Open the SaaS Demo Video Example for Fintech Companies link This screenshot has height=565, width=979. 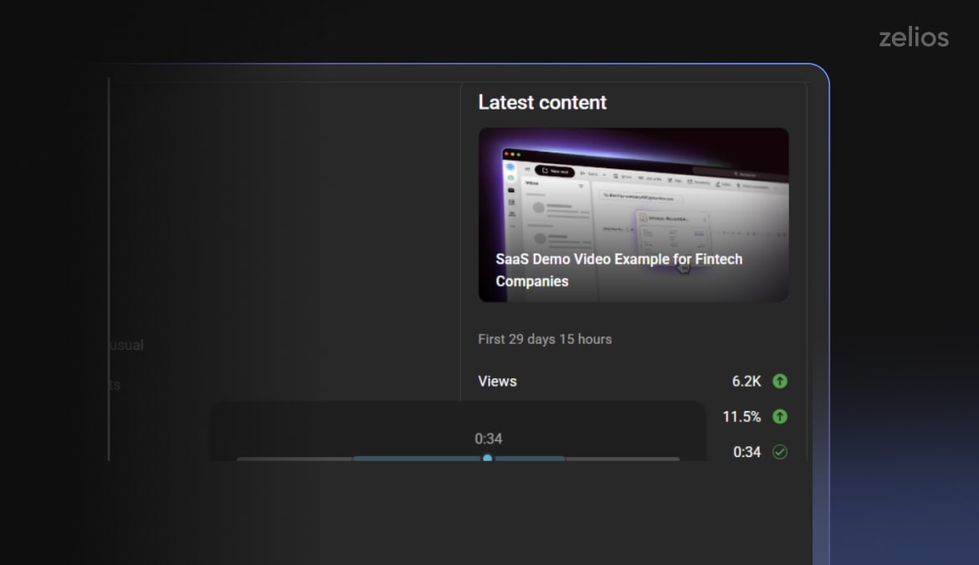click(x=618, y=270)
